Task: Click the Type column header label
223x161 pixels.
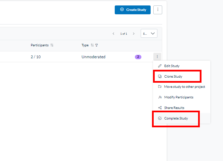Action: [85, 45]
